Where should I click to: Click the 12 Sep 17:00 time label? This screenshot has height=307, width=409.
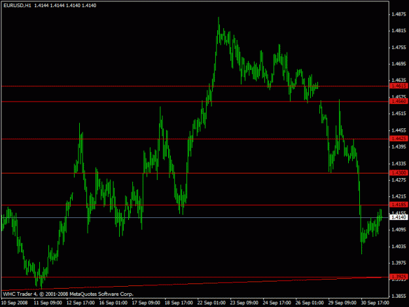coord(80,303)
